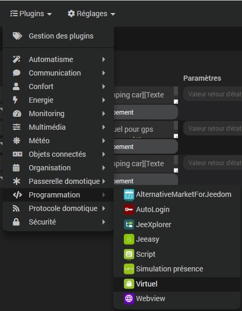
Task: Choose Webview in the Programmation submenu
Action: (x=177, y=298)
